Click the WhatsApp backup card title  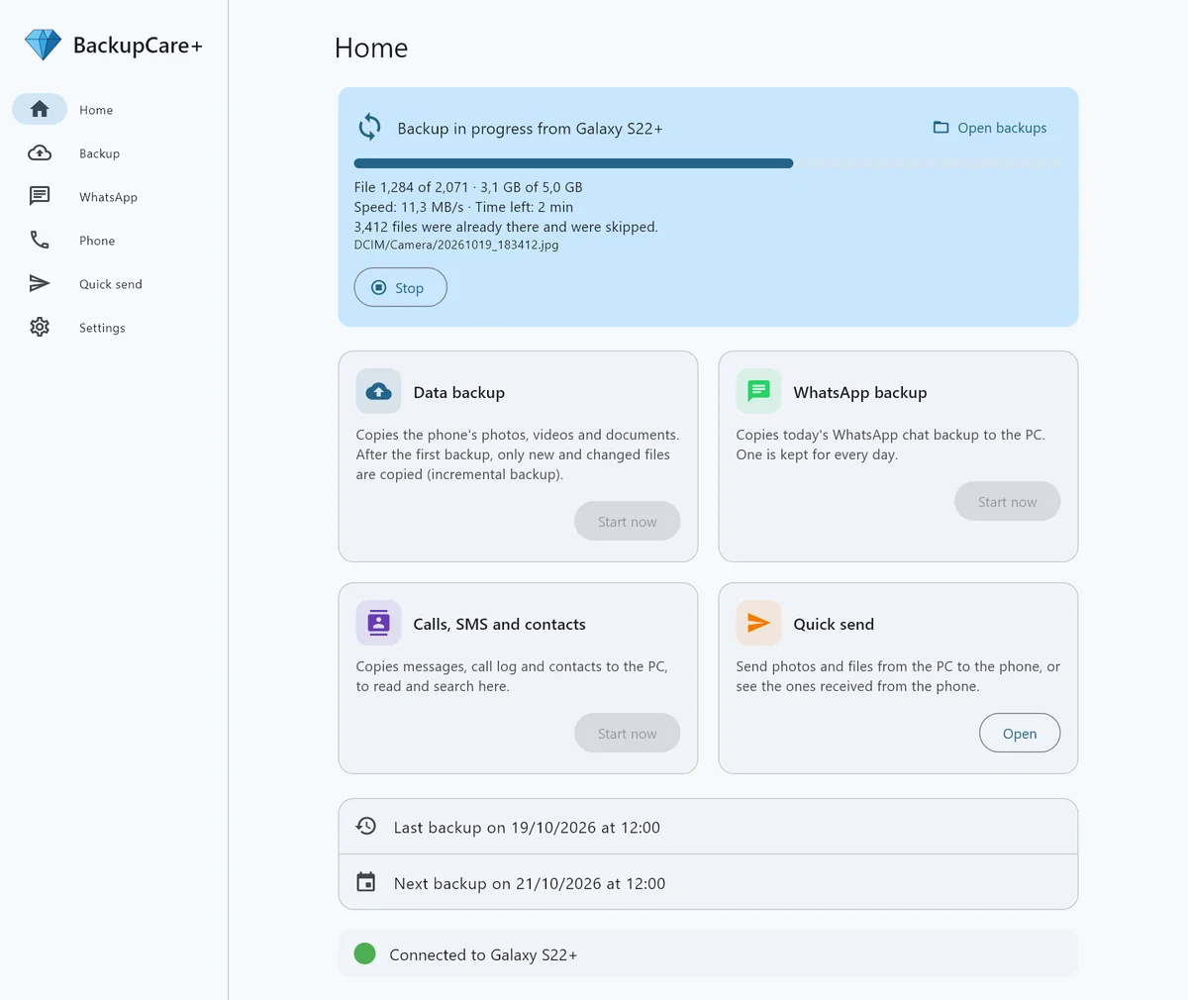860,392
